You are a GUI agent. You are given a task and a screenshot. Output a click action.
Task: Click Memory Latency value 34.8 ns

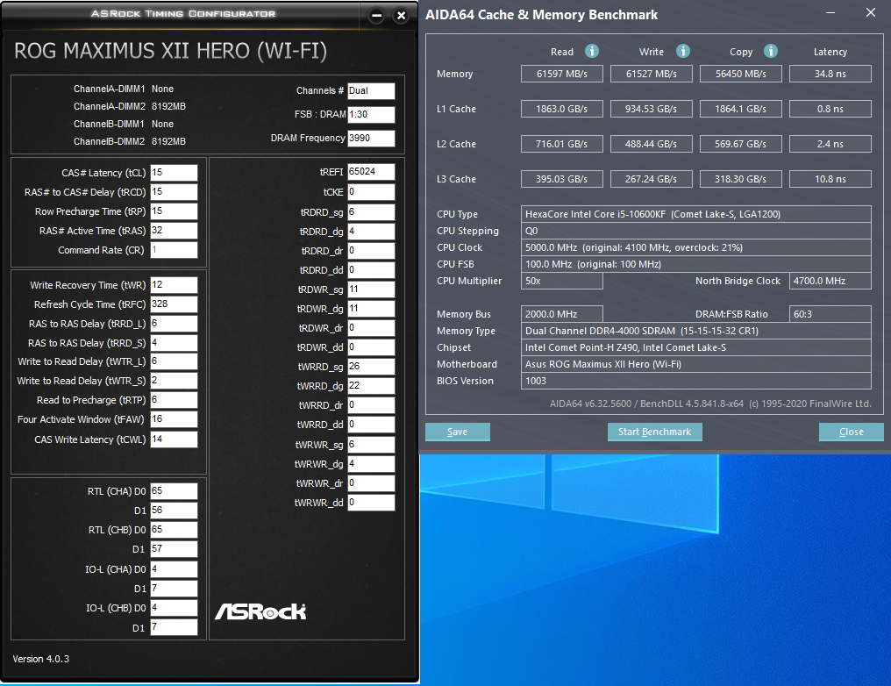(x=830, y=74)
